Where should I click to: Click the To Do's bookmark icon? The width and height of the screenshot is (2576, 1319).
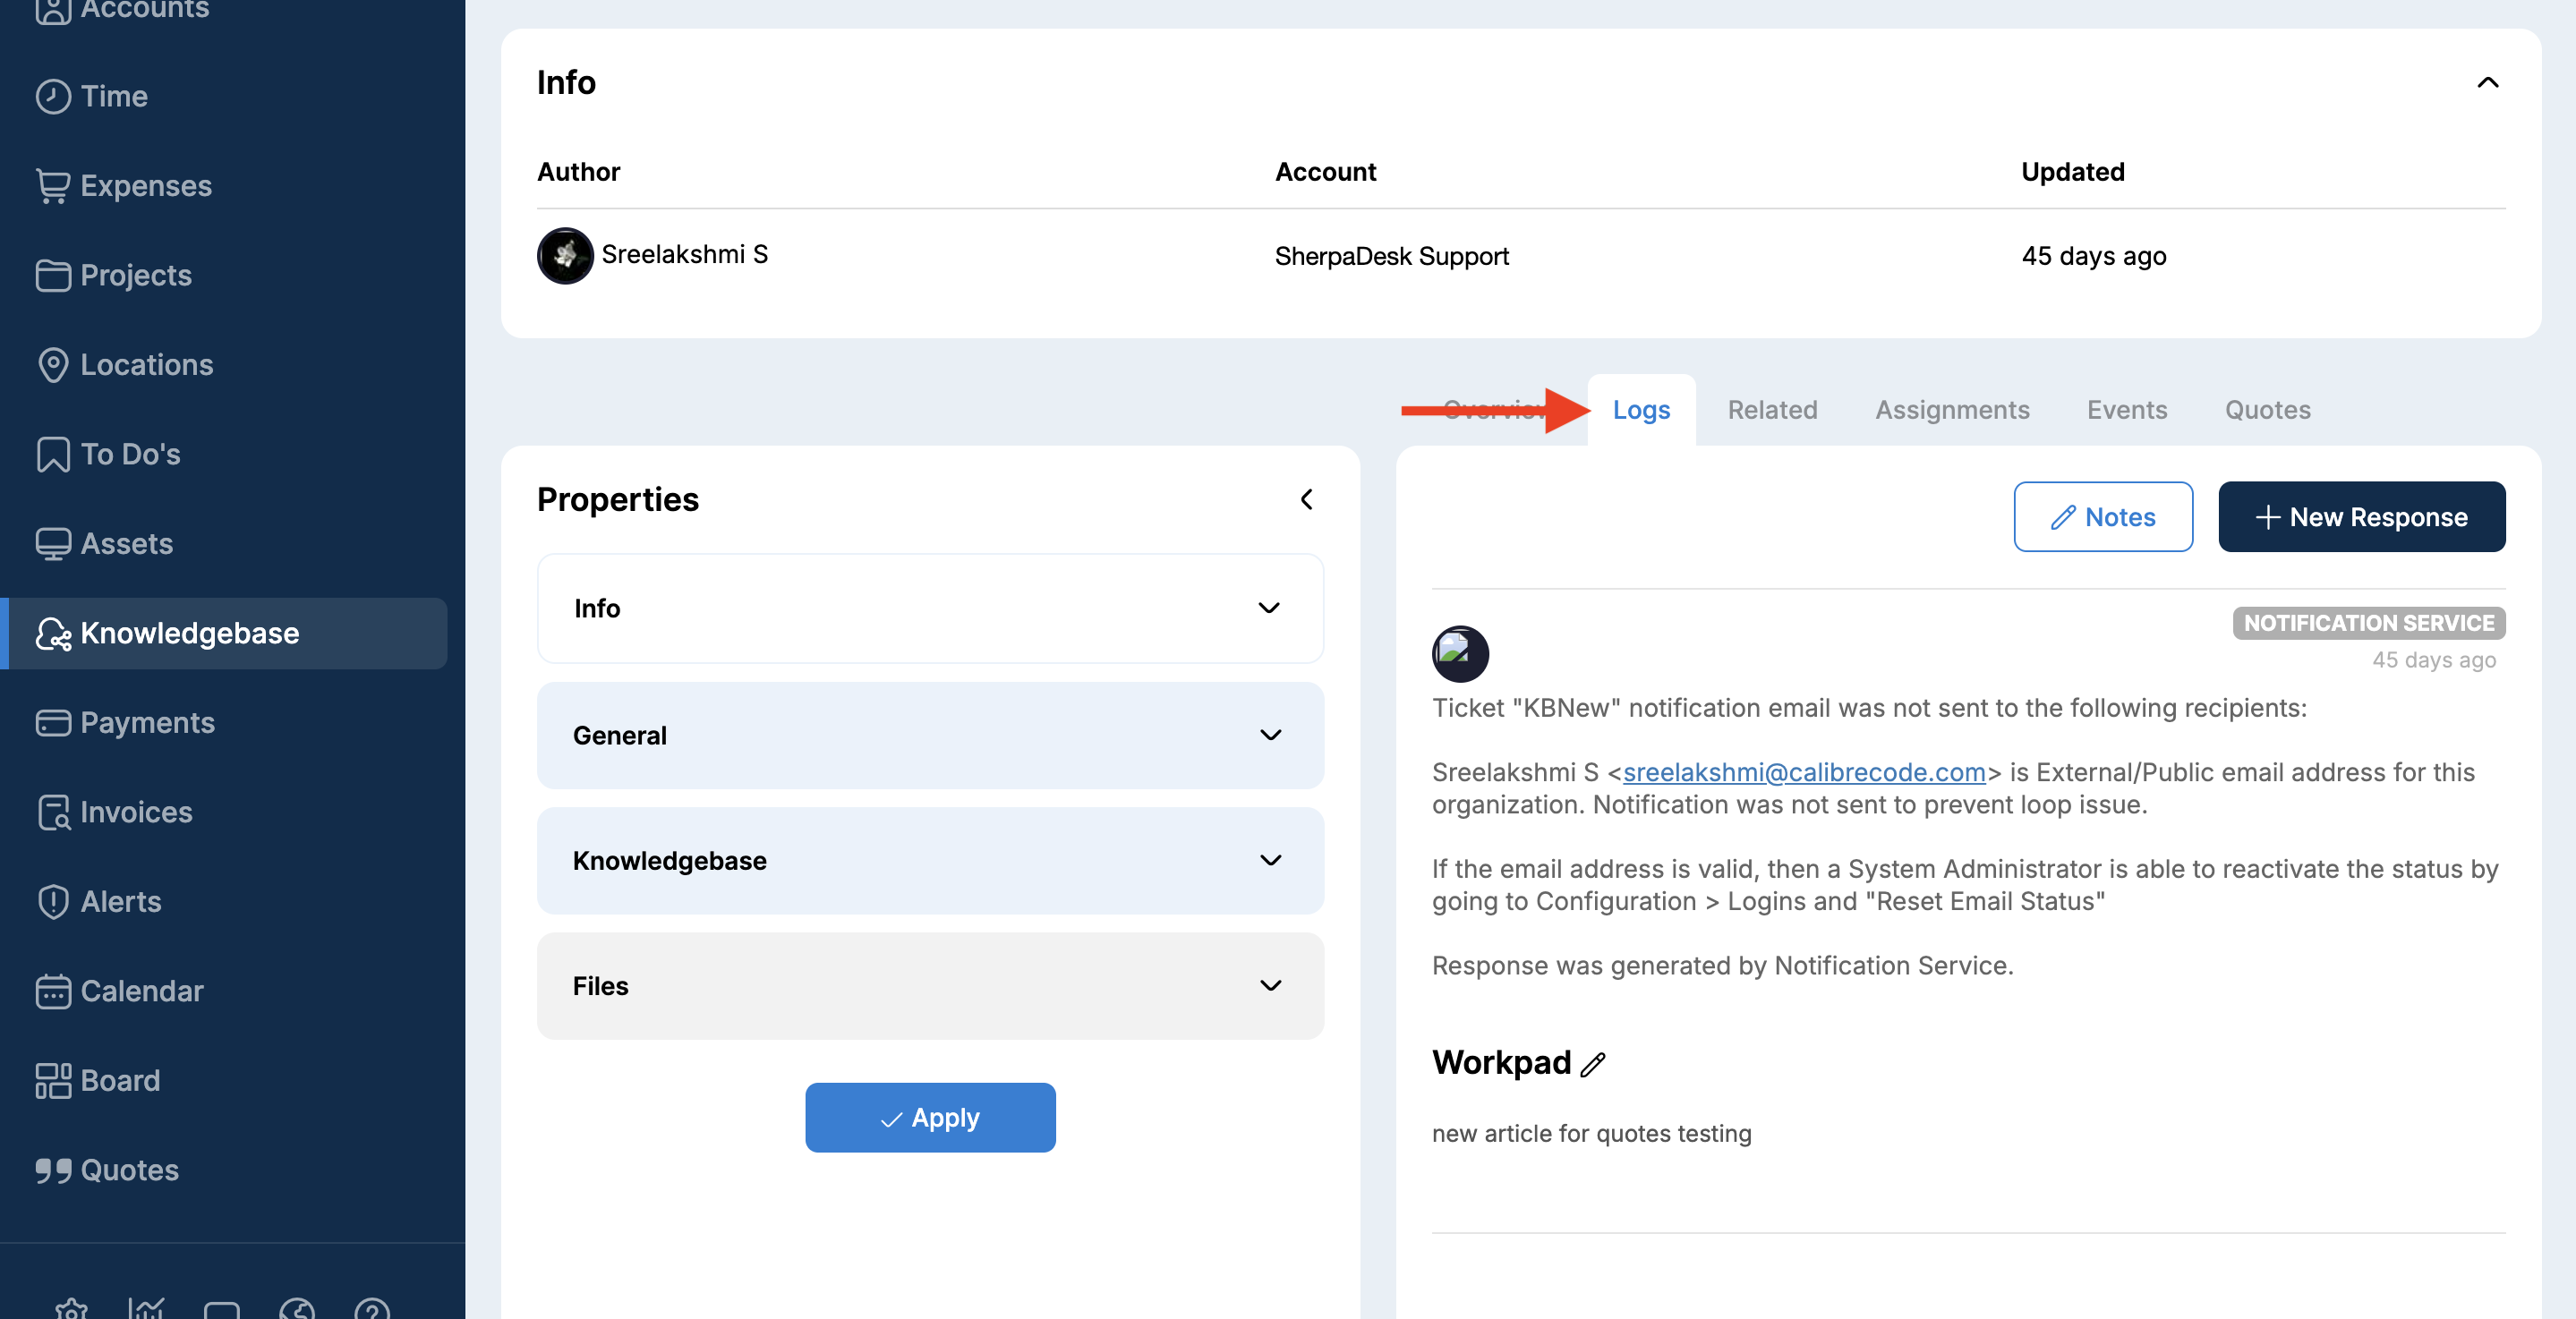(x=52, y=454)
